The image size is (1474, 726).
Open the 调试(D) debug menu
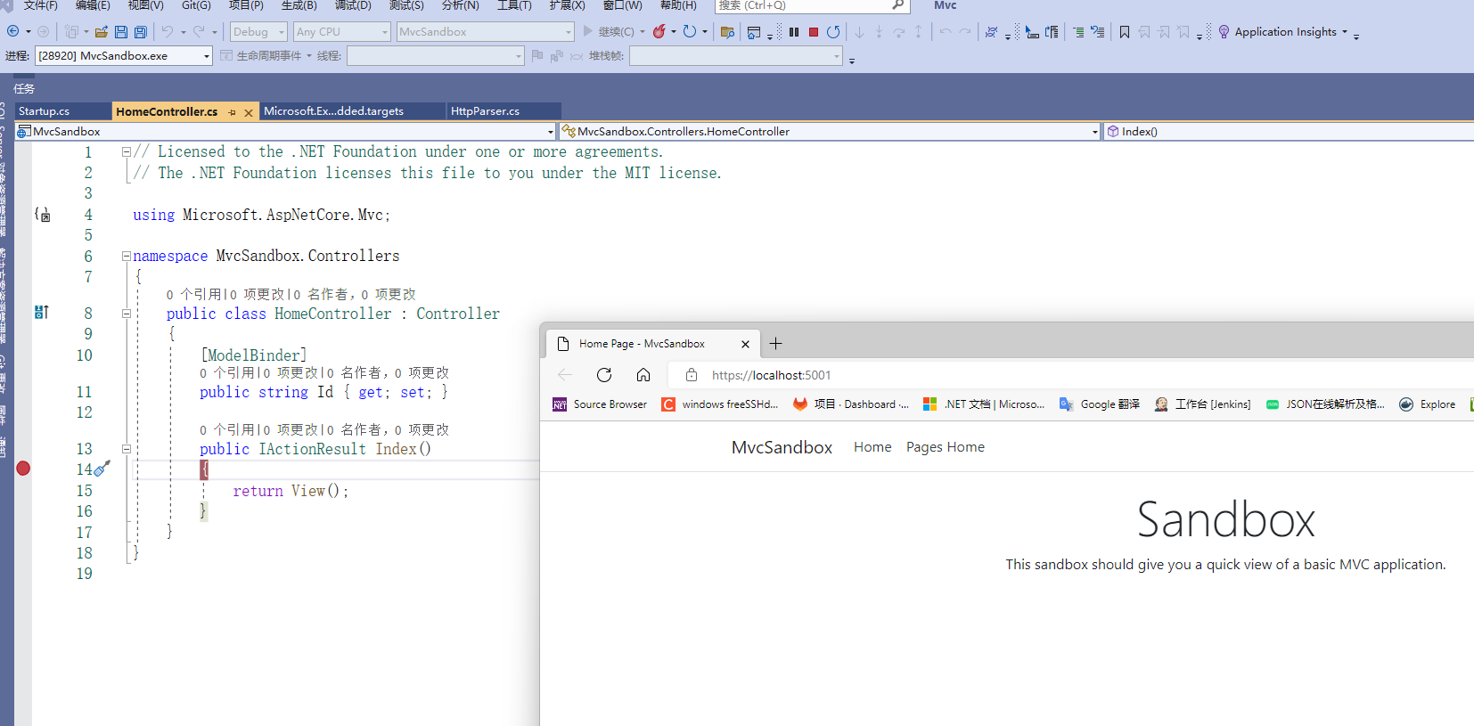click(x=353, y=5)
